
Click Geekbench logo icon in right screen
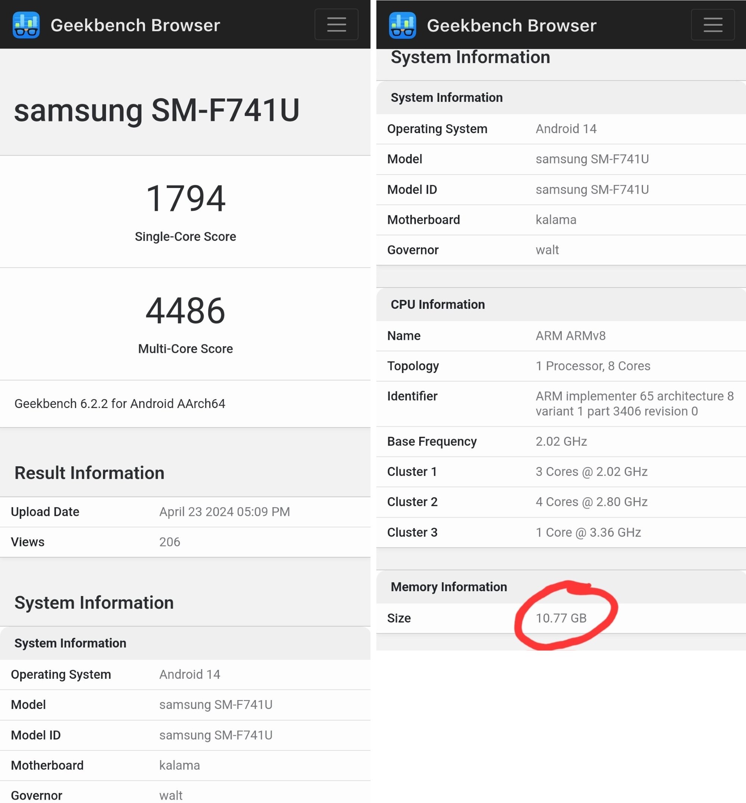[402, 25]
